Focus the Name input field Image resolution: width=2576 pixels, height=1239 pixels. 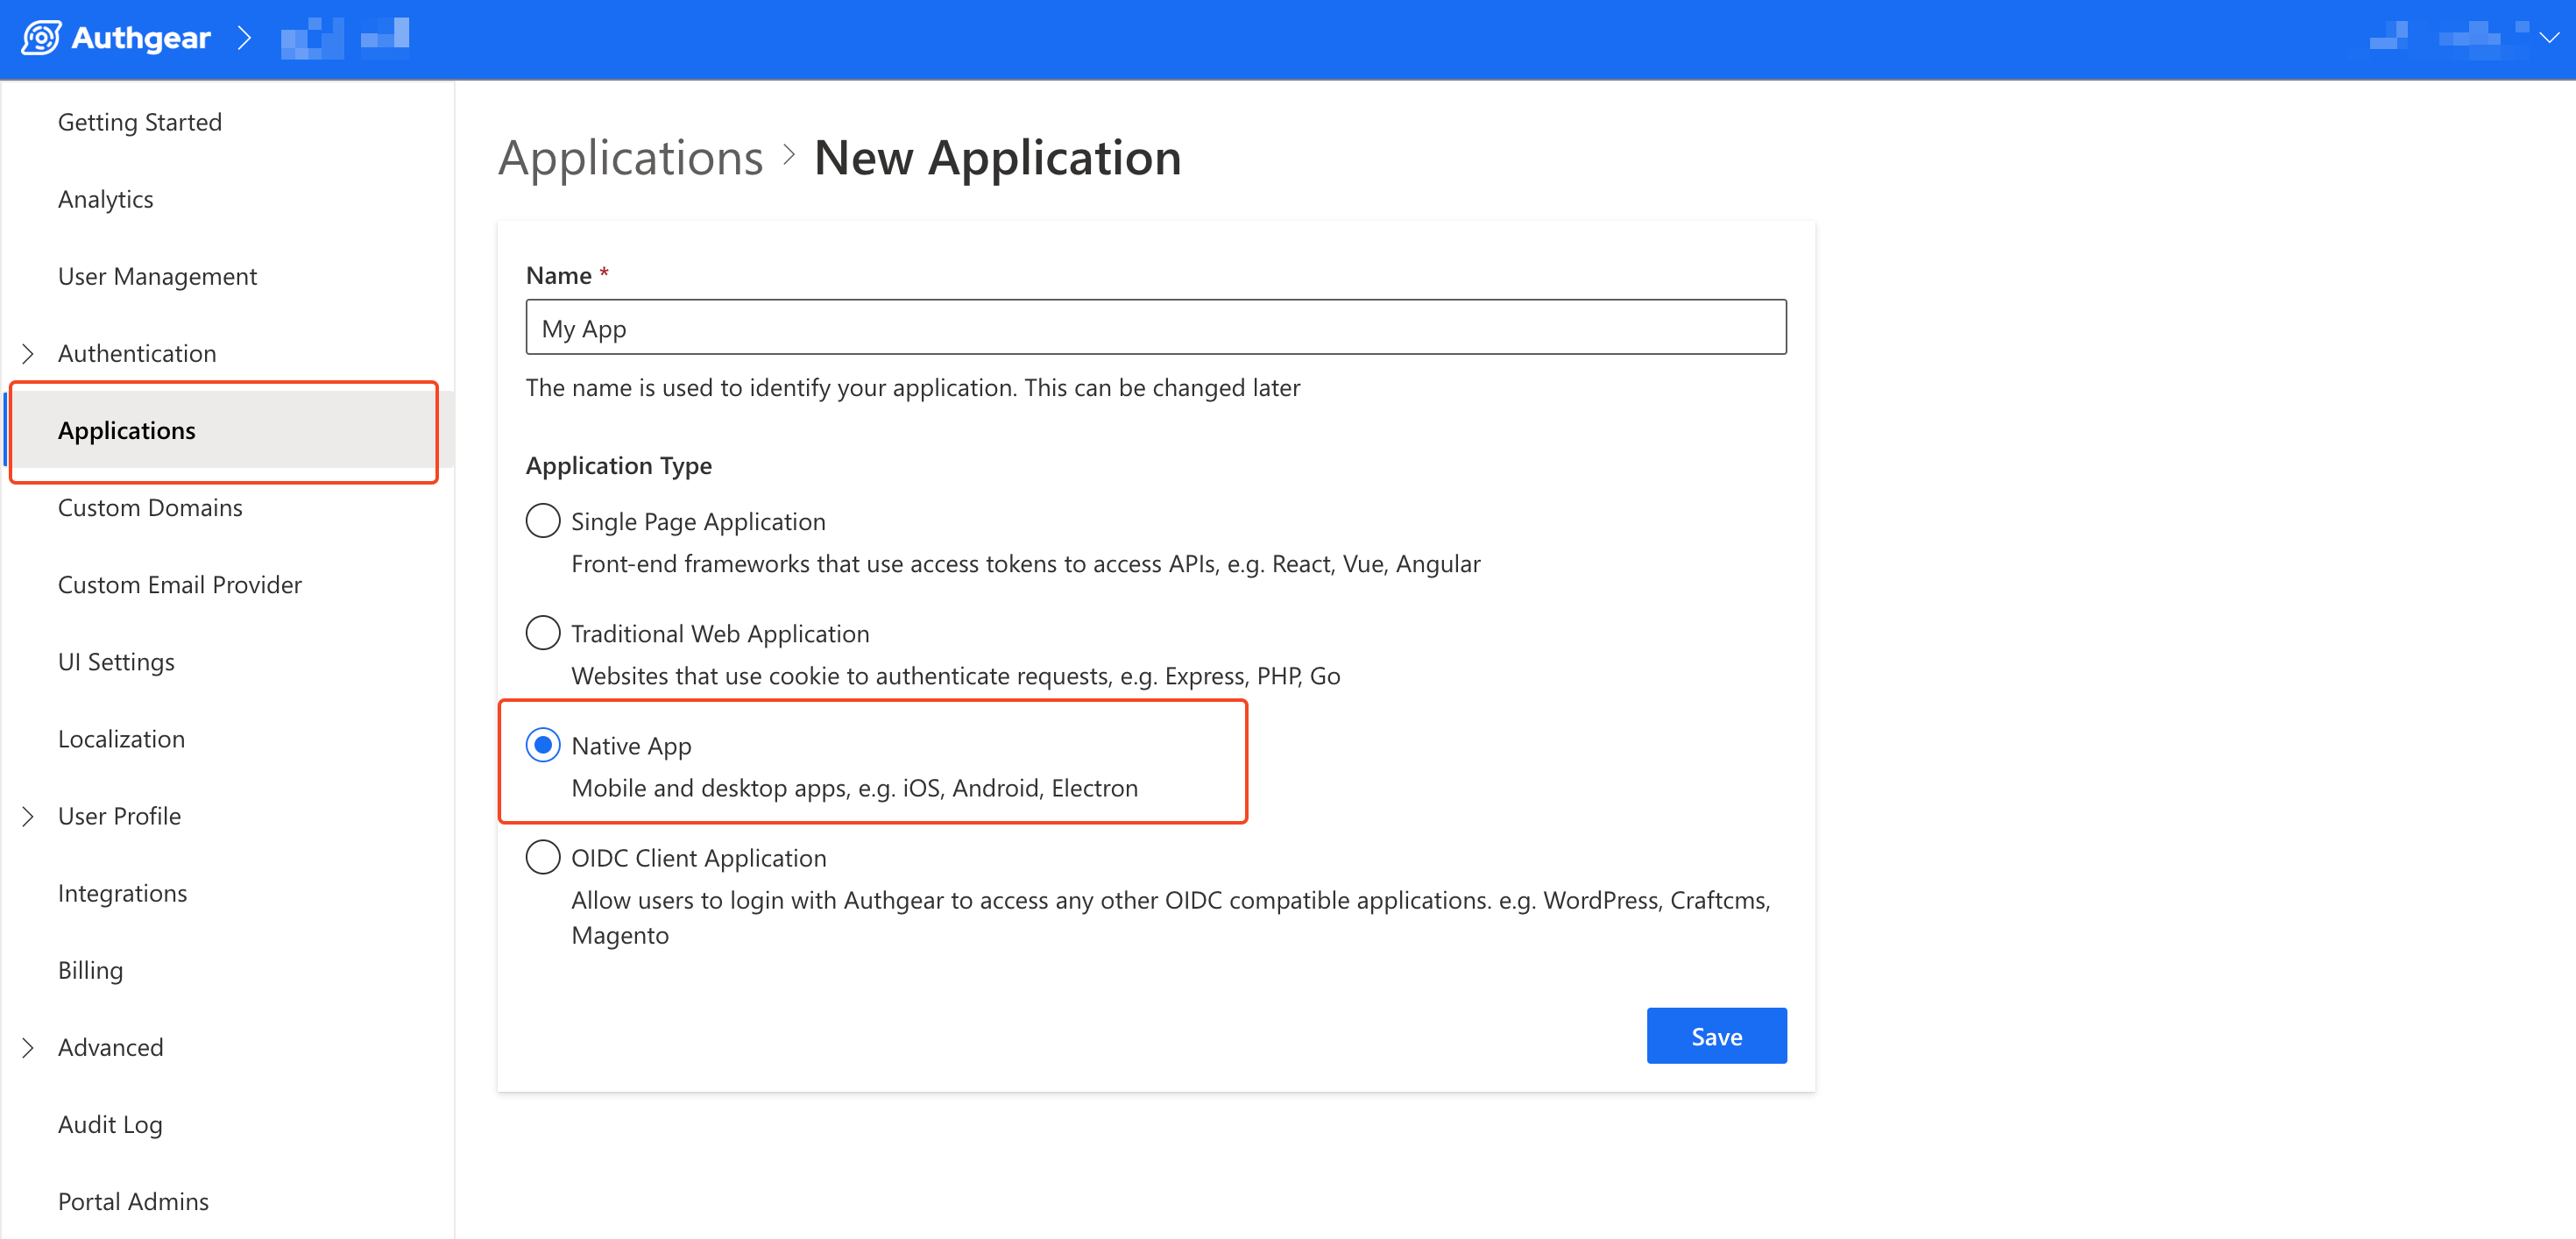[1155, 327]
